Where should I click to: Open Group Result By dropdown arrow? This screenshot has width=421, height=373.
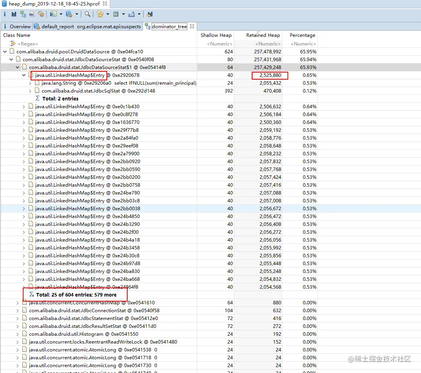click(x=108, y=14)
